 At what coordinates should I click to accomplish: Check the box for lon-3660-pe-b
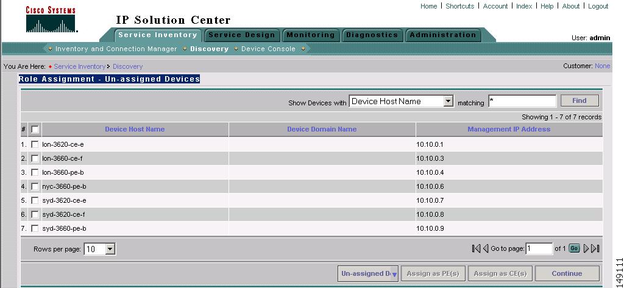pos(35,172)
